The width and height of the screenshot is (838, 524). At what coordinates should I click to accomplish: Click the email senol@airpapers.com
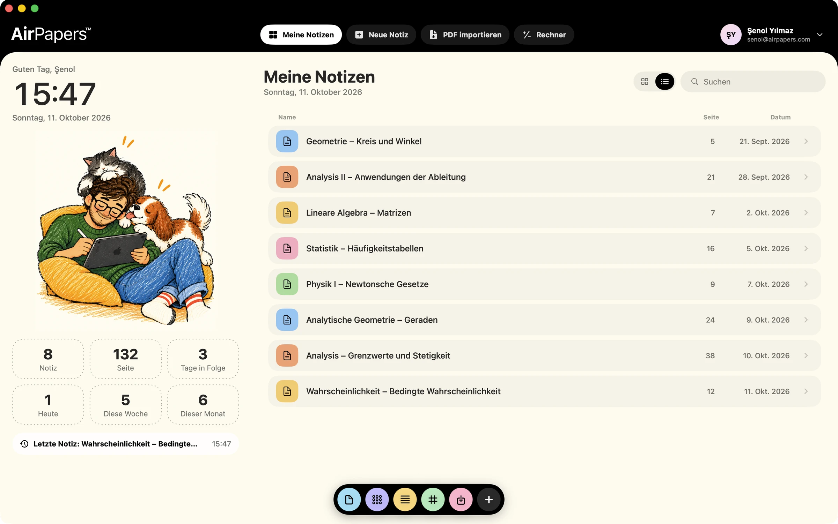coord(778,39)
